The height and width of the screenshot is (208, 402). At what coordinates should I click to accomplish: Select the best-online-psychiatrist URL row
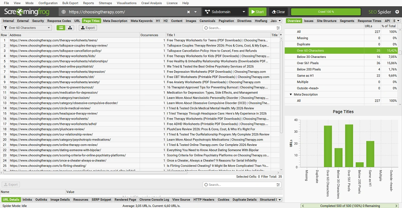pos(140,66)
